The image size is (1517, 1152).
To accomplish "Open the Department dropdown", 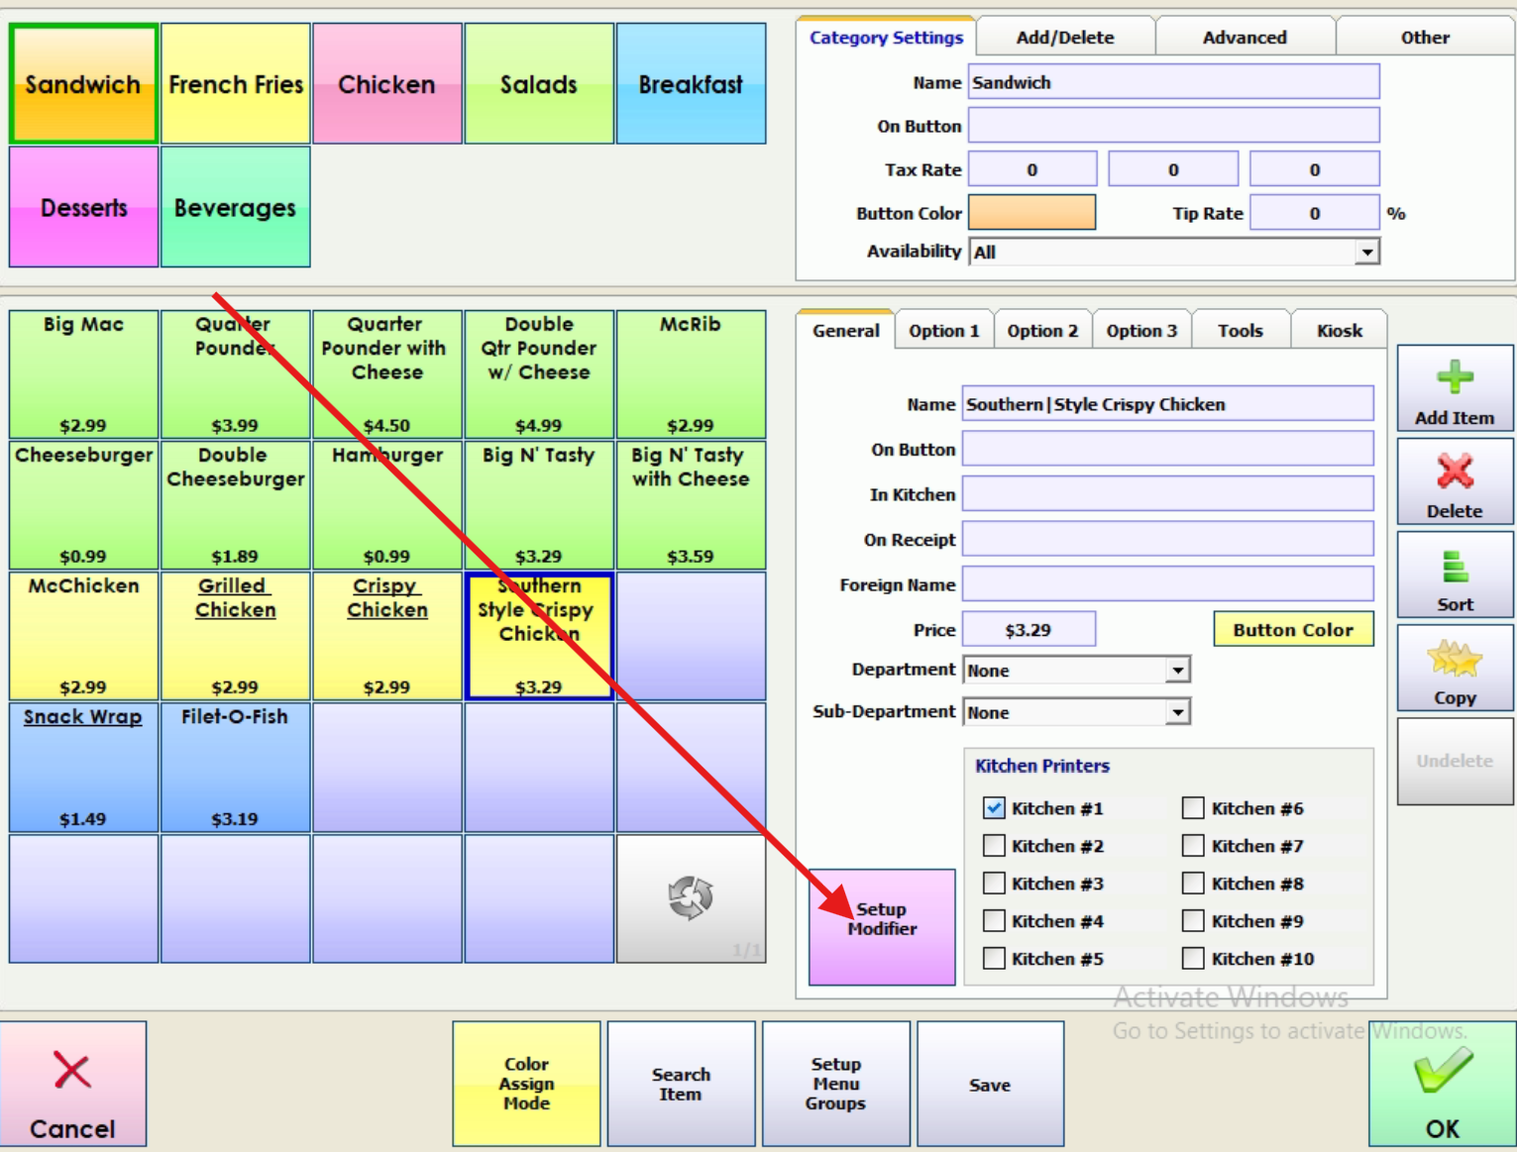I will 1177,671.
